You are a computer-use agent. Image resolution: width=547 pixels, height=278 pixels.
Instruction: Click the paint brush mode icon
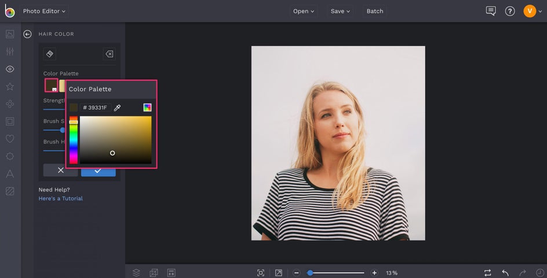[50, 54]
